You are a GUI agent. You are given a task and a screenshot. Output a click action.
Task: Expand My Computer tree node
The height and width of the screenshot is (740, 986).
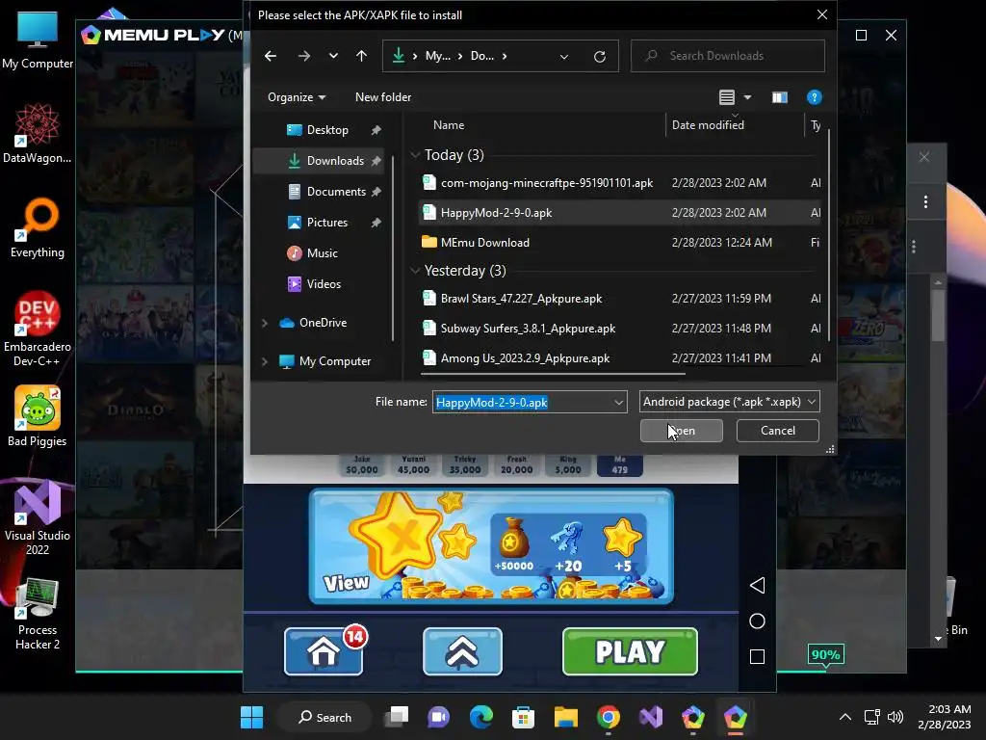[265, 362]
